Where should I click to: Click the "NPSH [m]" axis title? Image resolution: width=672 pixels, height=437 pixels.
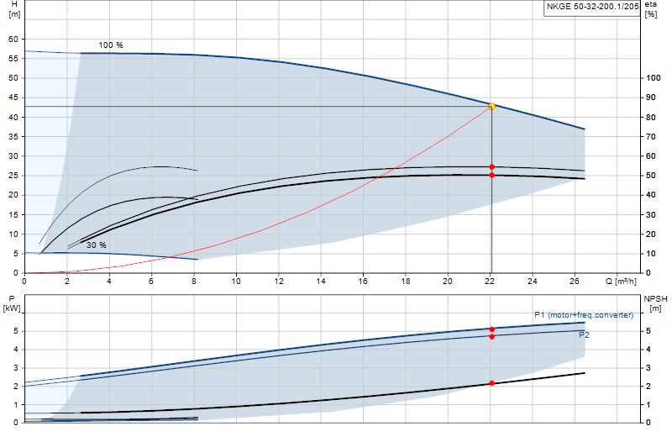pos(655,303)
